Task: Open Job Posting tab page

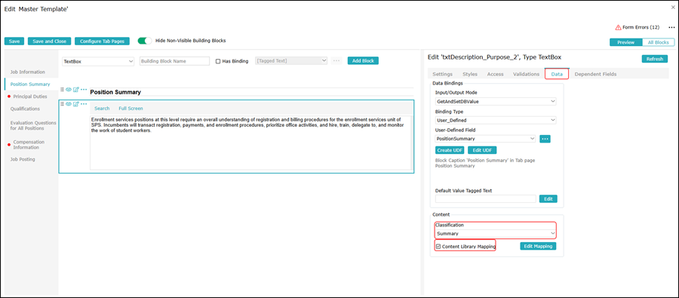Action: point(23,159)
